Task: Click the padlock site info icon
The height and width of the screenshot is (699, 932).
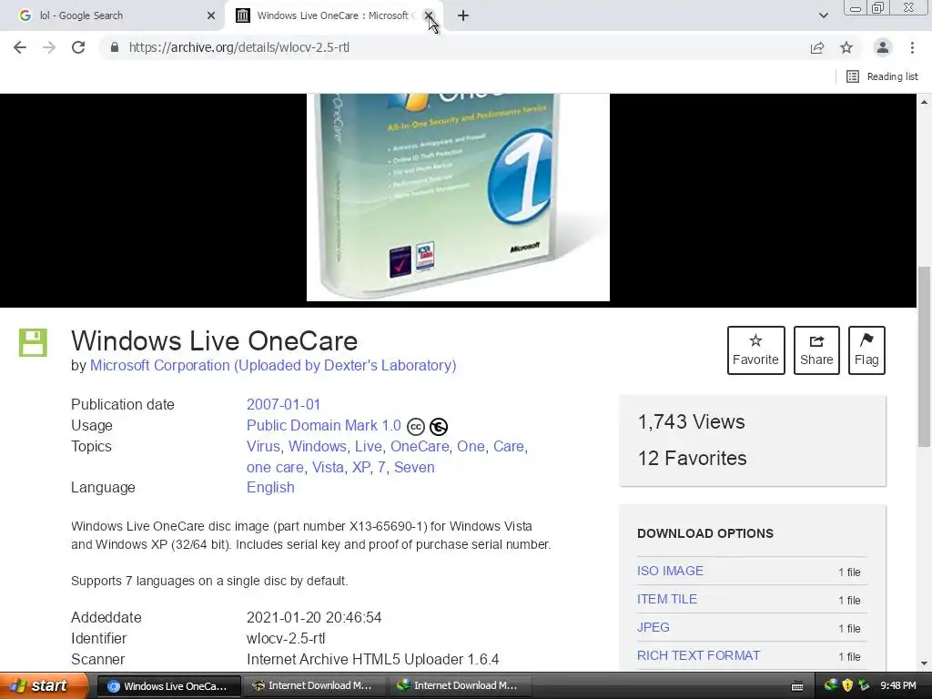Action: click(115, 47)
